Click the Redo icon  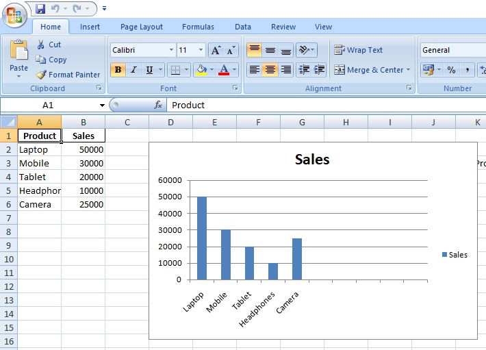click(77, 9)
